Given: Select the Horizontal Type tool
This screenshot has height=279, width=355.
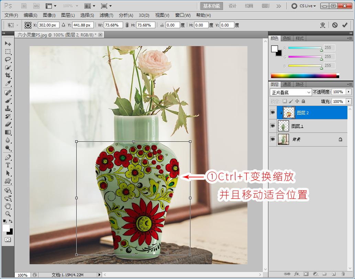Looking at the screenshot, I should [8, 165].
